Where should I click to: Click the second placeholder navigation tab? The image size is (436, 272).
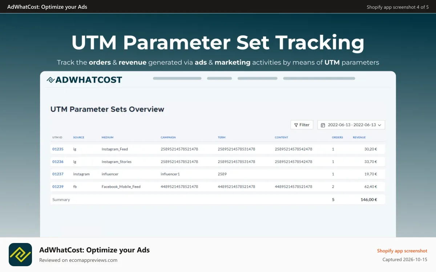point(219,78)
